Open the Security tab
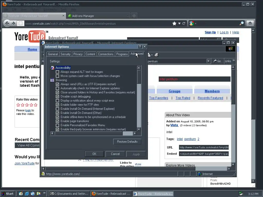 click(65, 54)
